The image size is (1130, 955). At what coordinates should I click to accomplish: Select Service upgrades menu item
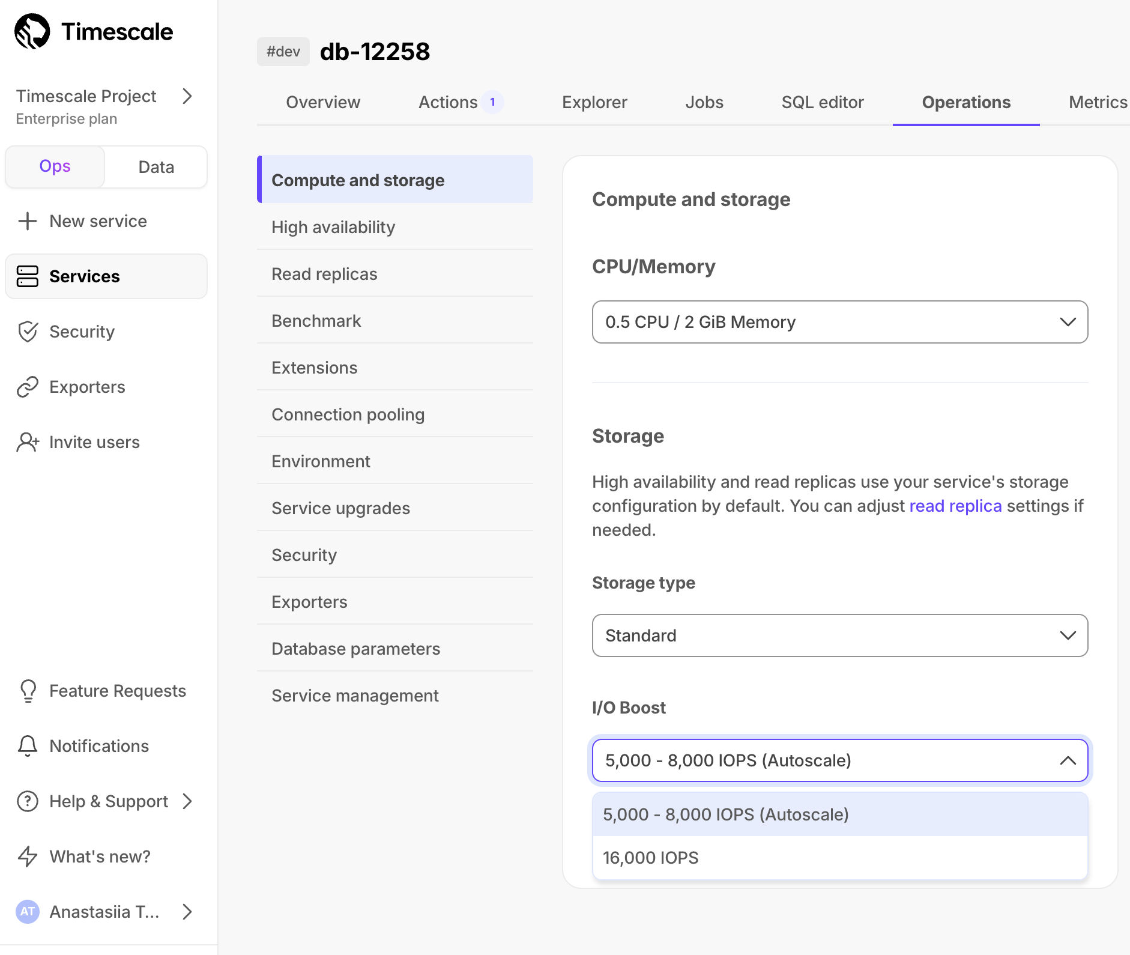point(395,508)
